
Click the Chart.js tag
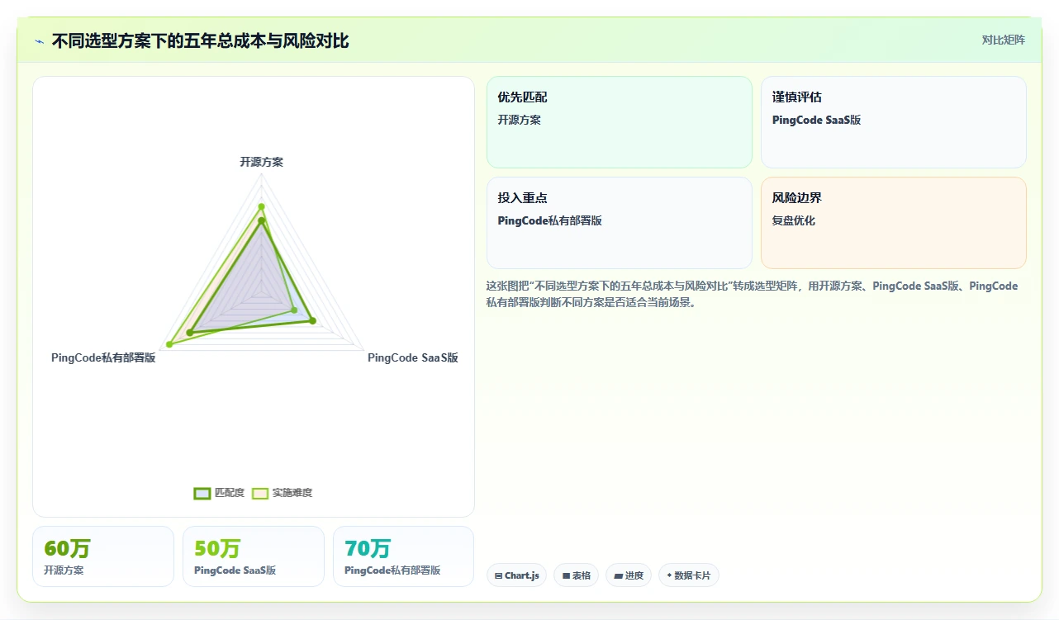click(x=517, y=575)
